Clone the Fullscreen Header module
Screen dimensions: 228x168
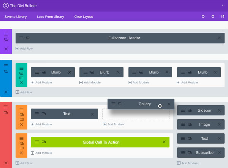click(x=28, y=38)
